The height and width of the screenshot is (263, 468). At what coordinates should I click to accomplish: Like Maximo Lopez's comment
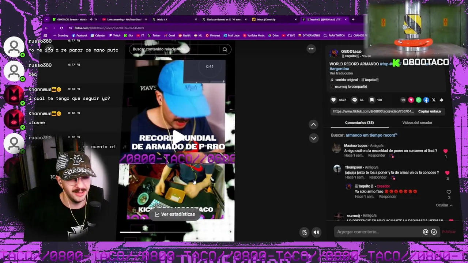tap(445, 151)
